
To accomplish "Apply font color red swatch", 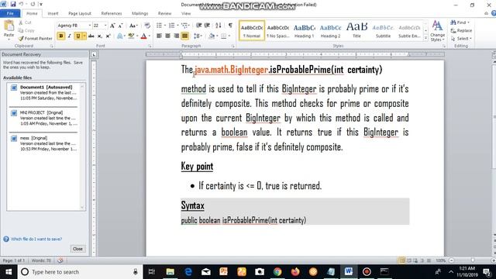I will click(143, 36).
